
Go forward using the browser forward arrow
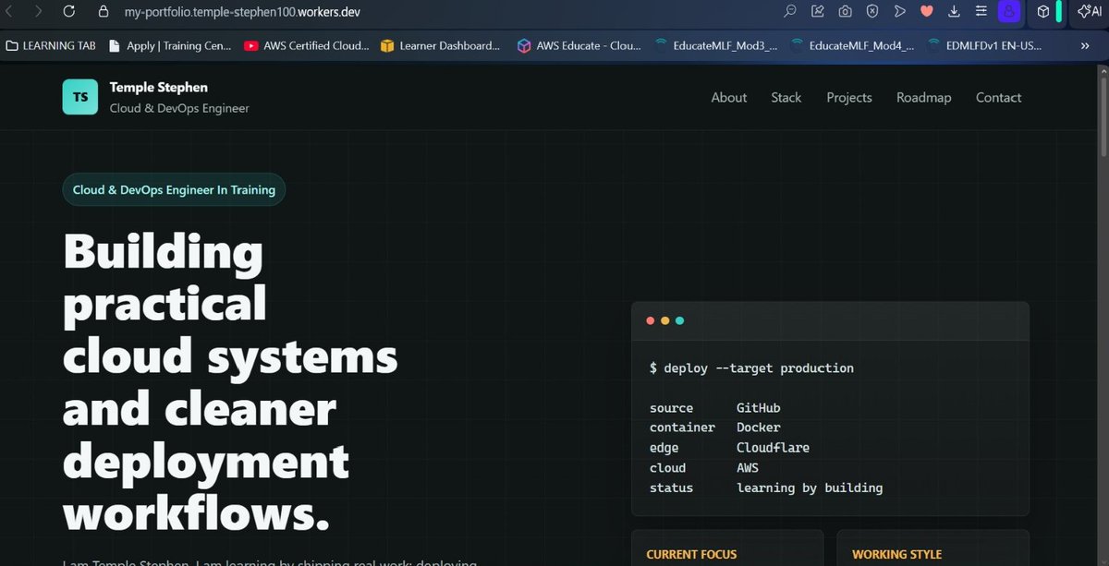pos(38,12)
